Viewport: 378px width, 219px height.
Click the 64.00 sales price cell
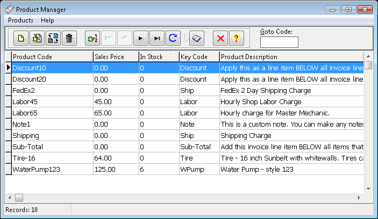pos(116,158)
